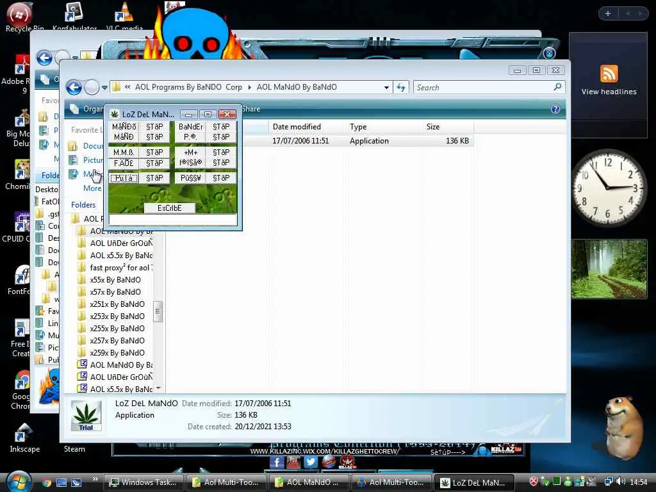This screenshot has height=492, width=656.
Task: Sort by the Date modified column
Action: click(x=307, y=127)
